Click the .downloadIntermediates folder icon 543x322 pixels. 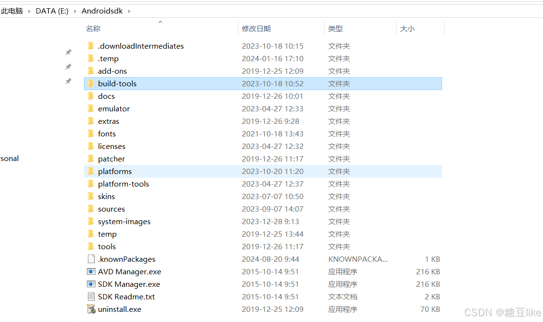pos(91,46)
